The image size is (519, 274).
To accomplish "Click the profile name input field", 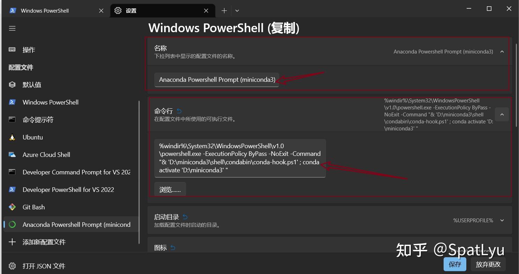I will 216,79.
